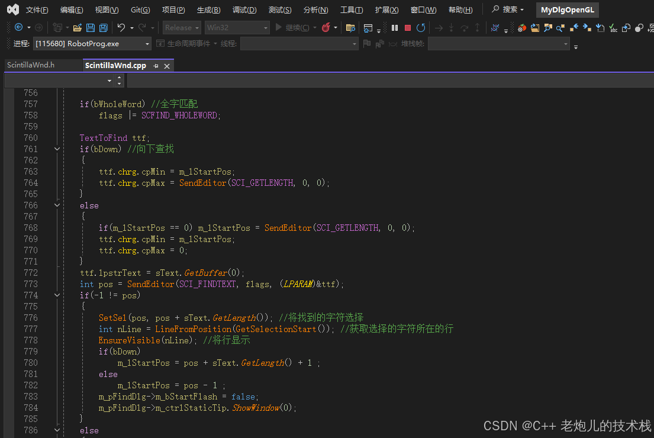Click the split editor stepper arrows
Viewport: 654px width, 438px height.
click(120, 80)
